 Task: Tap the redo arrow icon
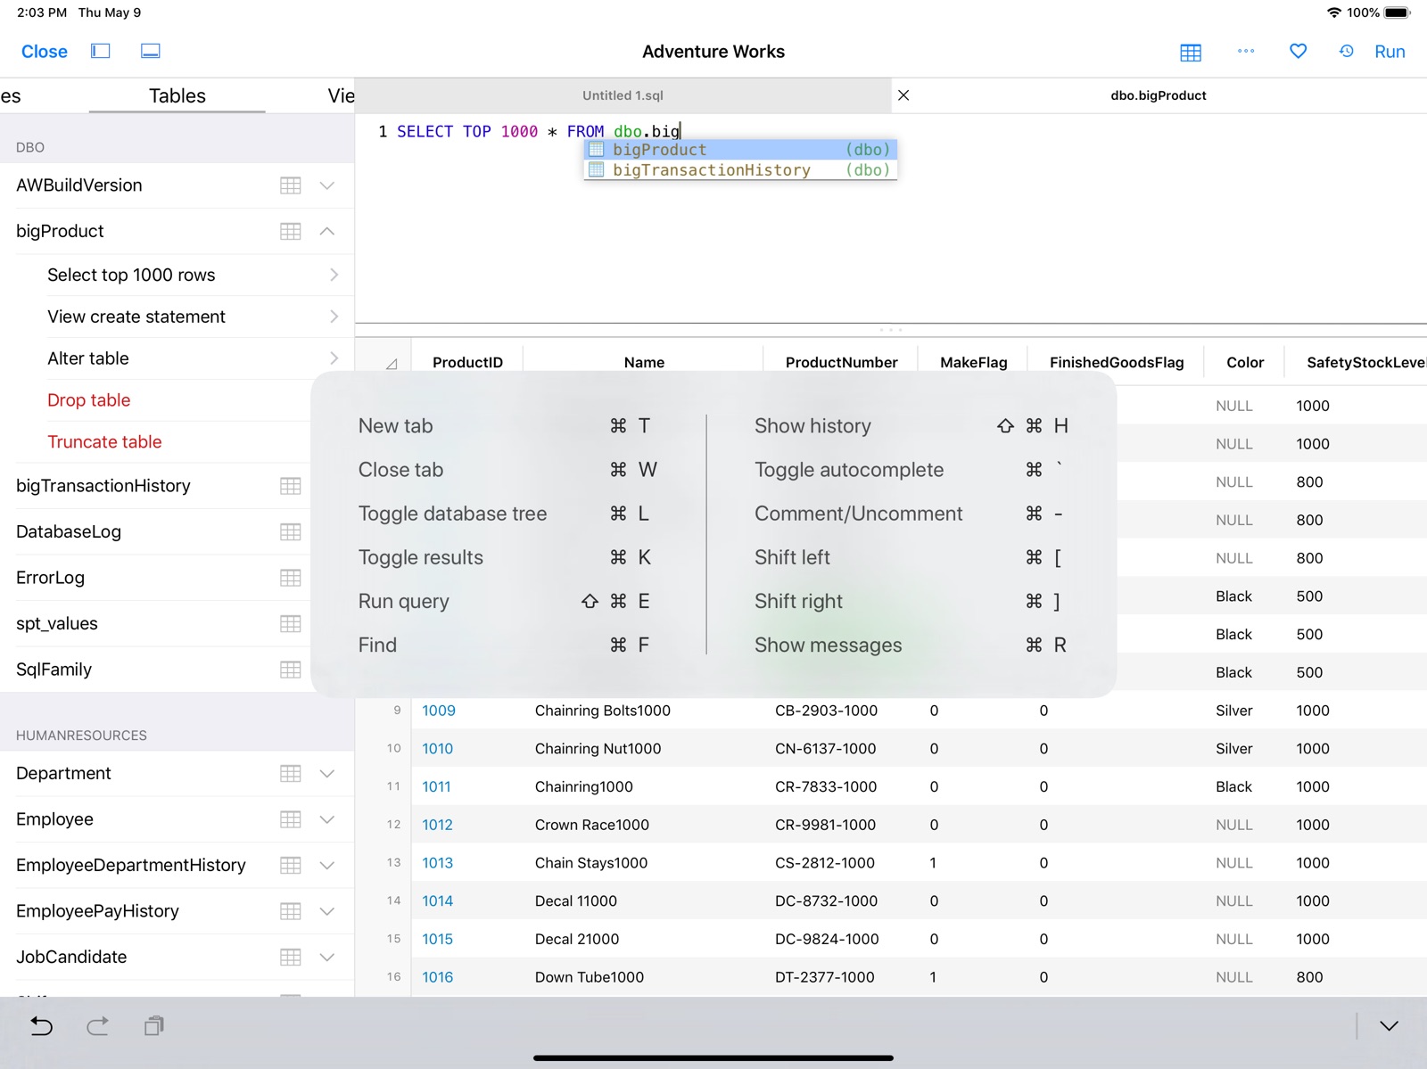pos(97,1026)
